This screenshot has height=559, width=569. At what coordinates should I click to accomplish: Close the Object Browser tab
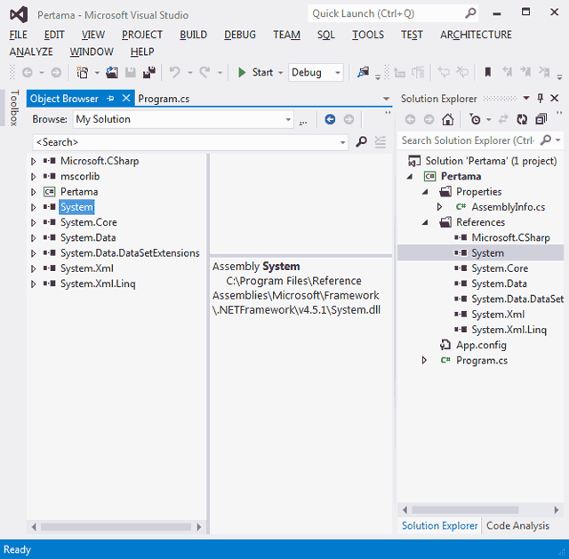click(x=126, y=98)
